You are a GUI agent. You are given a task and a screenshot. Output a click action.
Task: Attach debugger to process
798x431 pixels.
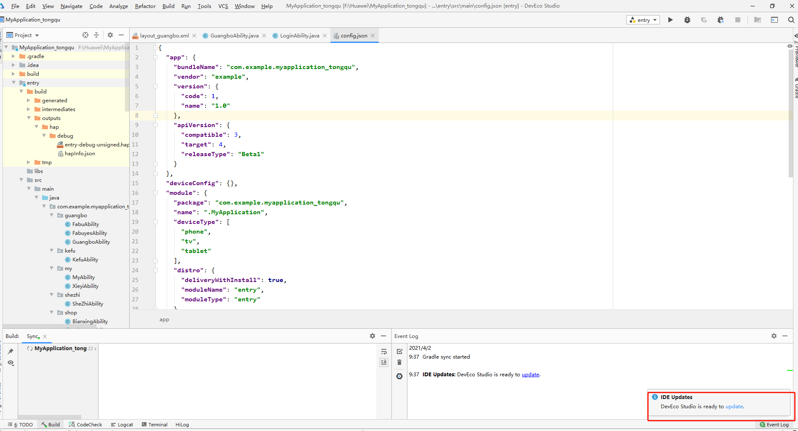(721, 20)
